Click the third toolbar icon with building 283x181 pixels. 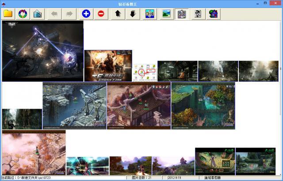[37, 14]
